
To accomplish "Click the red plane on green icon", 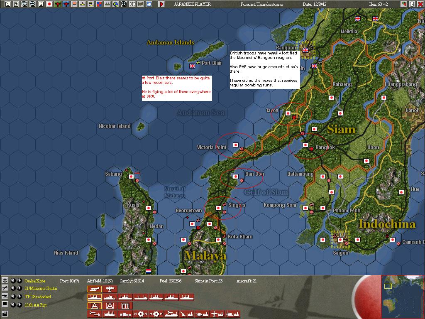I will pos(57,4).
